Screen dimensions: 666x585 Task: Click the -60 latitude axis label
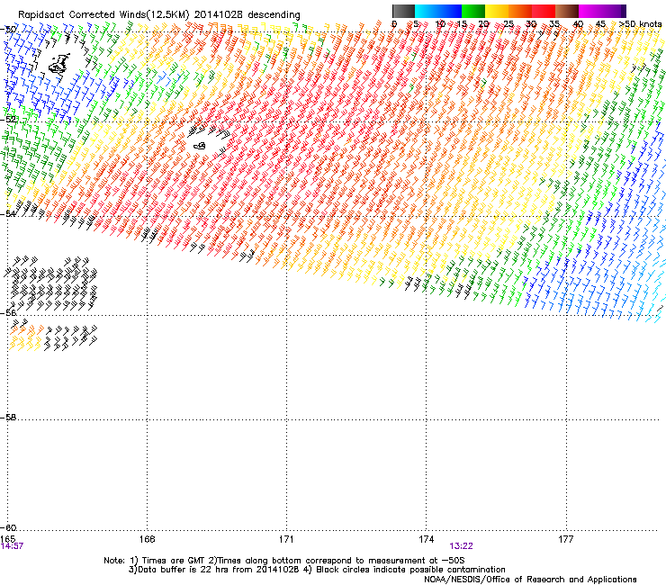[x=8, y=527]
